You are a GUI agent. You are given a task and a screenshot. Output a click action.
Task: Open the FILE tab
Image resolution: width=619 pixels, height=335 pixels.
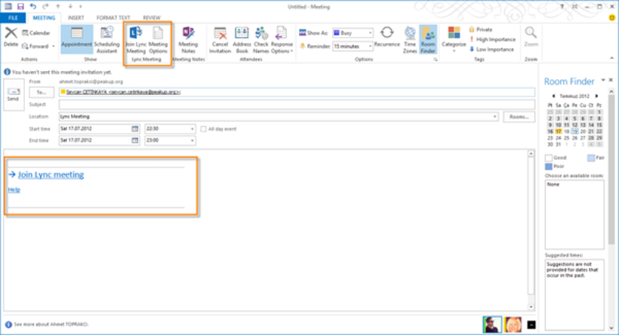[x=13, y=18]
